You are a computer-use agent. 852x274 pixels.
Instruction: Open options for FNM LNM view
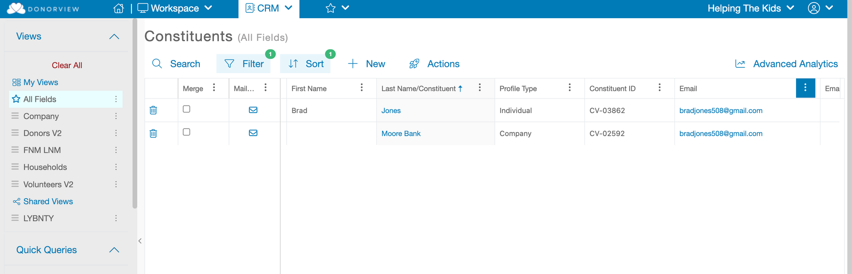click(x=116, y=150)
